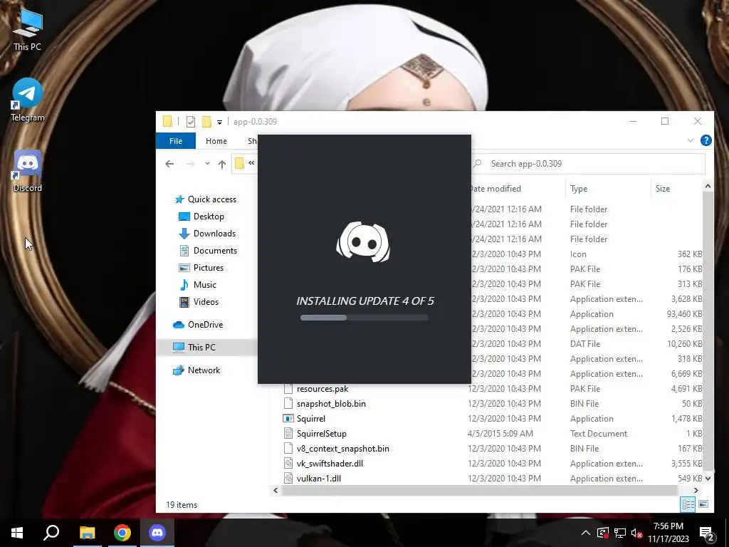The height and width of the screenshot is (547, 729).
Task: Click the security tray icon with alert
Action: pos(603,533)
